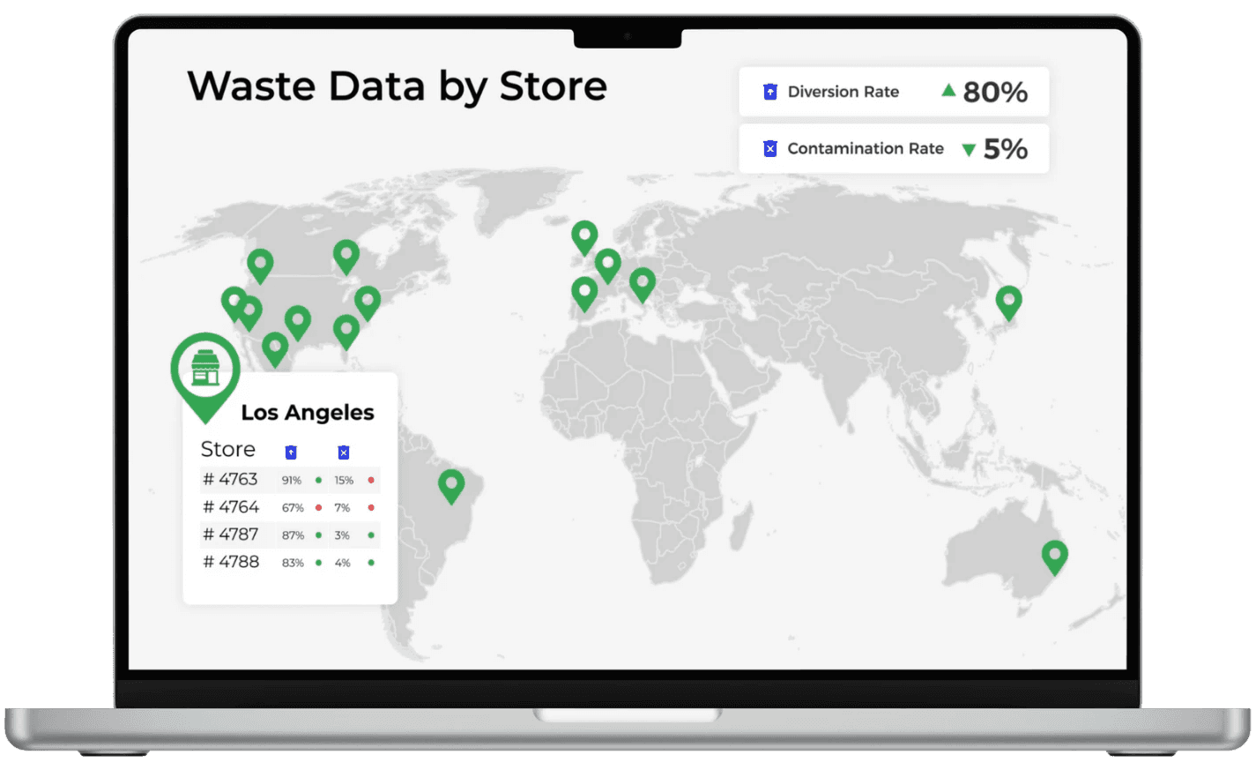Click the 3% contamination cell
The image size is (1256, 770).
coord(342,535)
